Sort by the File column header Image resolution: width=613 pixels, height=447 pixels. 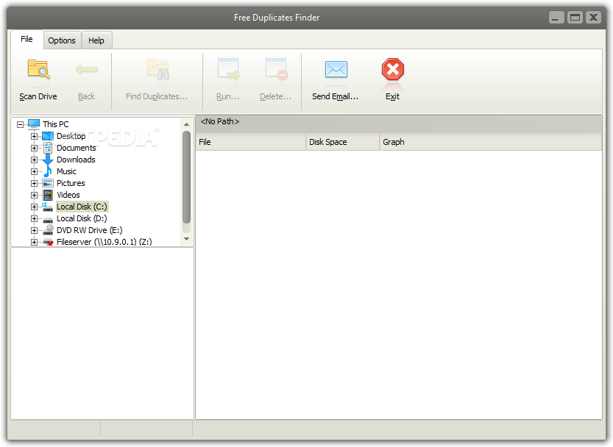coord(251,142)
